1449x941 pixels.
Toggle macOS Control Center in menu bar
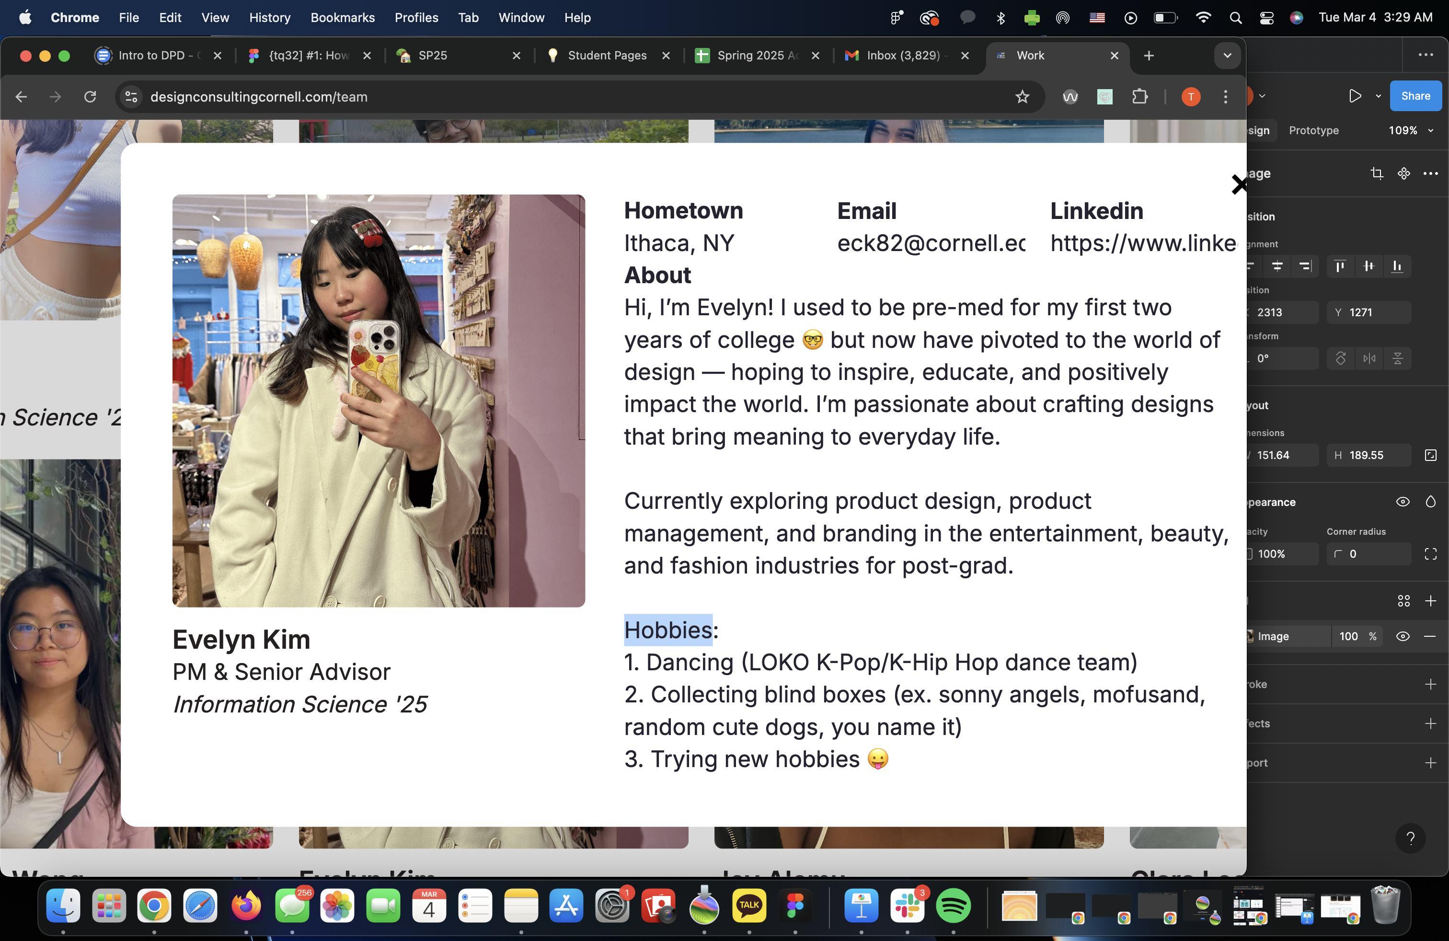[x=1266, y=18]
